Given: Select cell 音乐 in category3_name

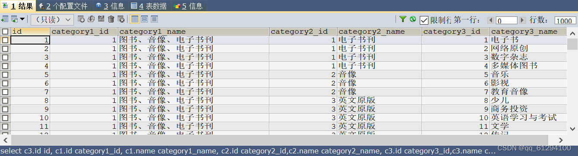Looking at the screenshot, I should (x=528, y=74).
